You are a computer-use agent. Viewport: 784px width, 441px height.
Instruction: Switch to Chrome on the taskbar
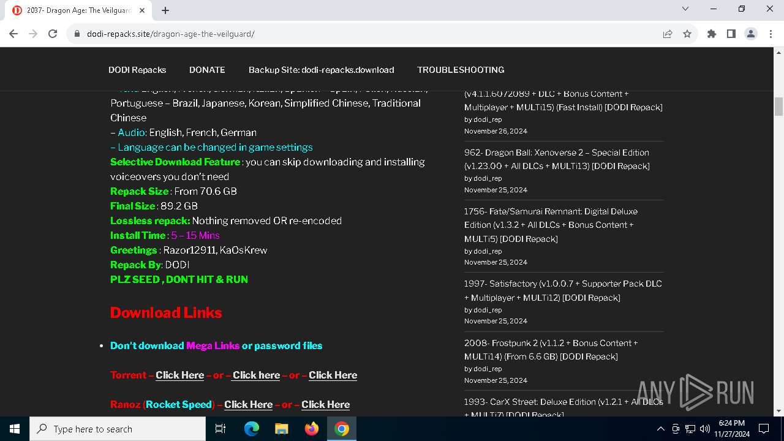click(342, 429)
